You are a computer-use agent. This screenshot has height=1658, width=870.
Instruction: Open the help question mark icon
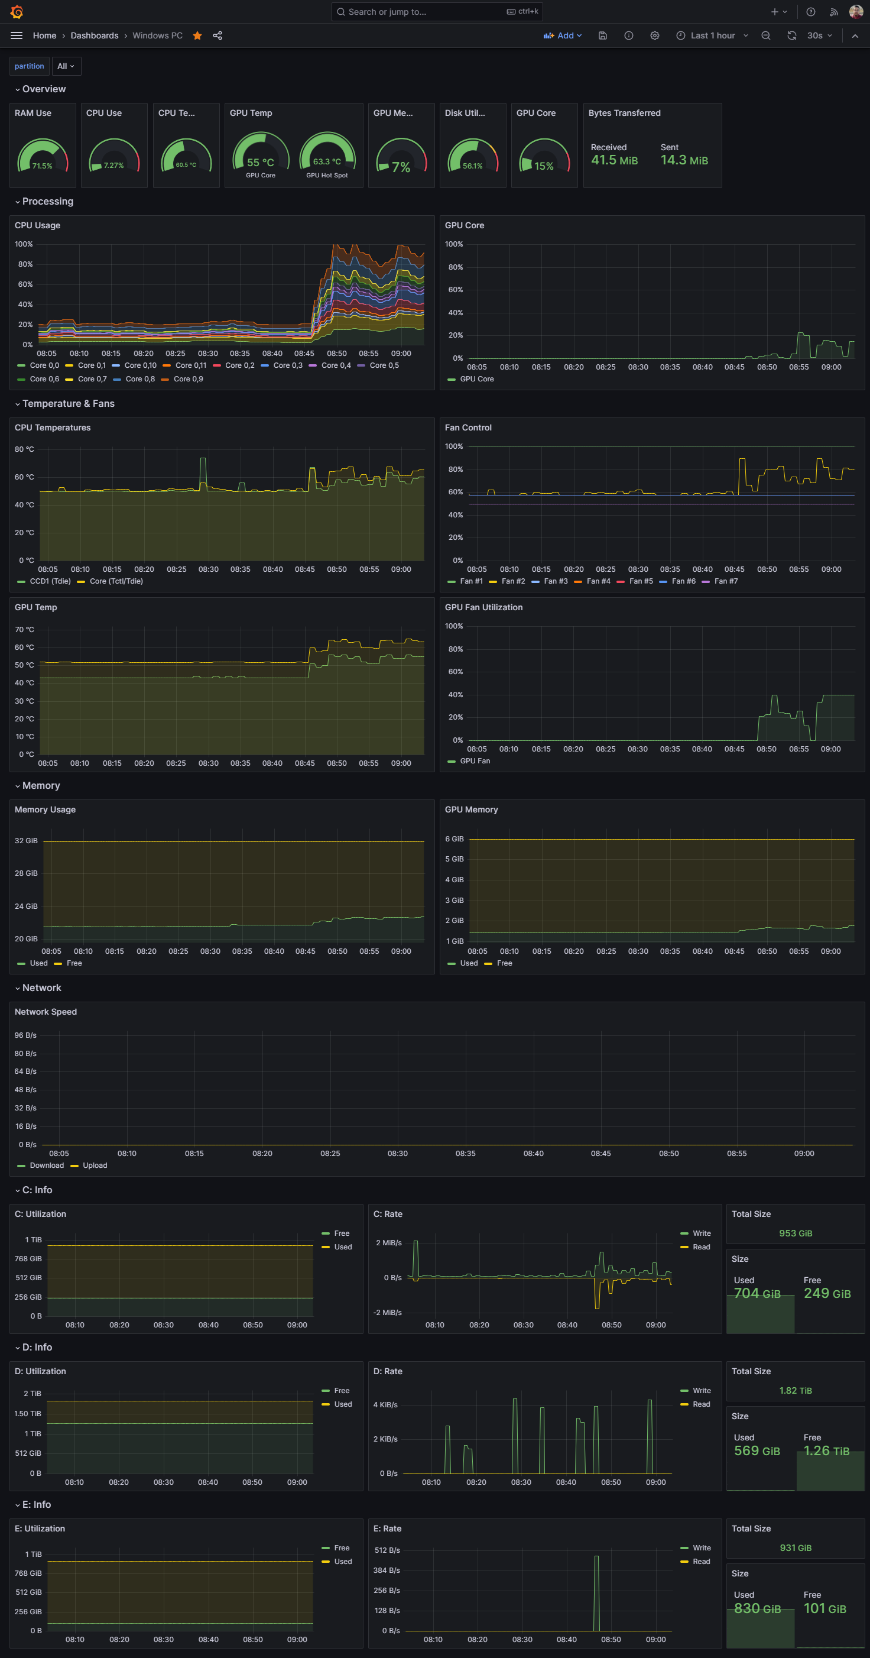811,12
